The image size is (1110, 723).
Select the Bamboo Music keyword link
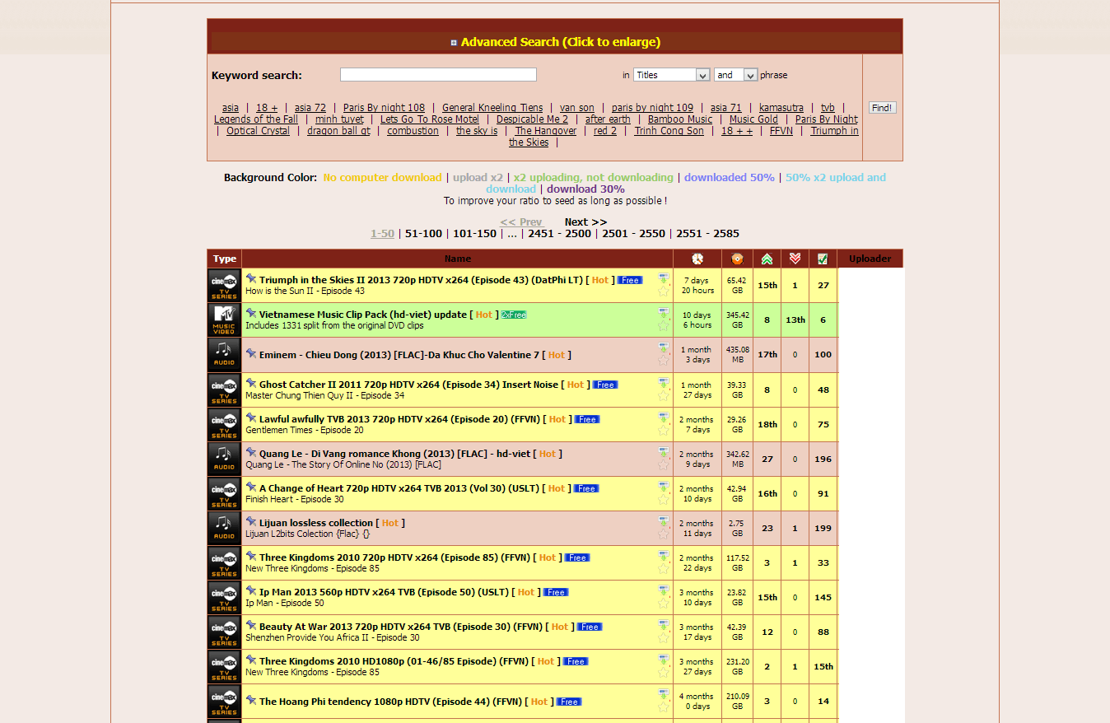tap(679, 119)
